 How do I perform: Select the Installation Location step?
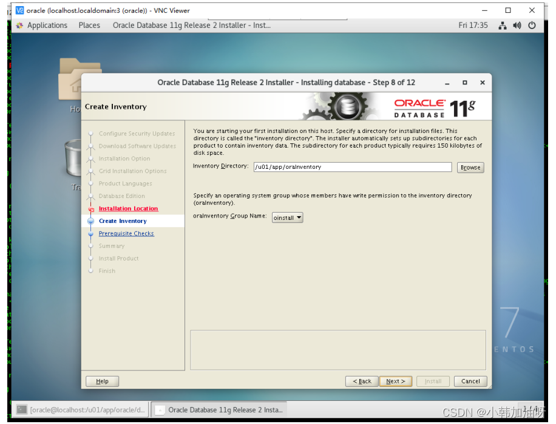(x=128, y=208)
